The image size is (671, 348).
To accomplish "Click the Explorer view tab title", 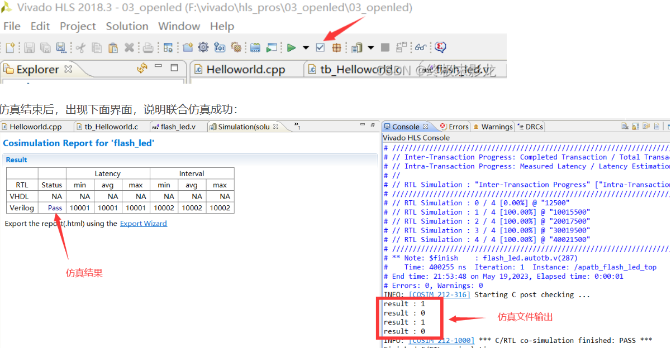I will [x=37, y=70].
